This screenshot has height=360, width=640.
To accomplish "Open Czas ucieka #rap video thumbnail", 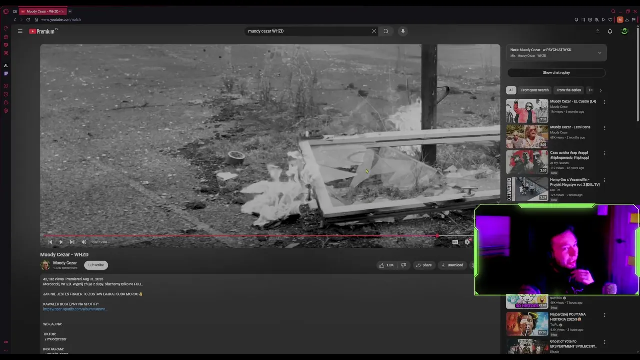I will coord(527,162).
